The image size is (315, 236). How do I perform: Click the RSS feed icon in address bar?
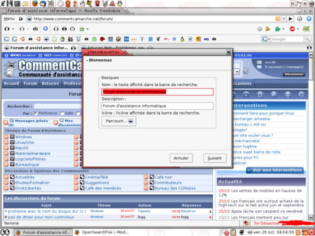[x=278, y=19]
